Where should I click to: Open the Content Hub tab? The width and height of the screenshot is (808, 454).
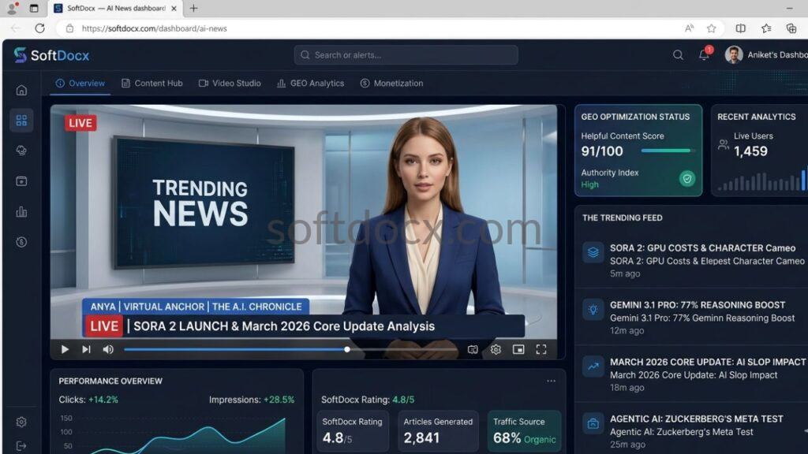152,83
